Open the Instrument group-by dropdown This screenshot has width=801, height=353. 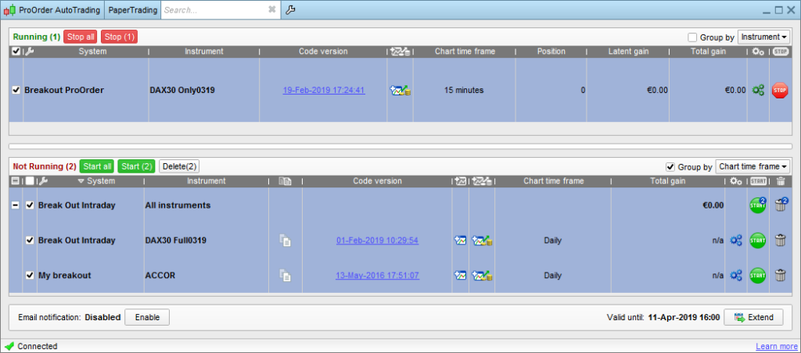click(763, 37)
